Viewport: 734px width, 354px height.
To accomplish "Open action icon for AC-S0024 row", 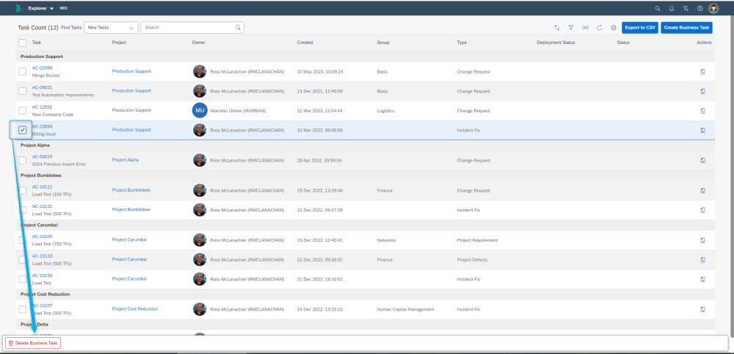I will click(x=703, y=160).
